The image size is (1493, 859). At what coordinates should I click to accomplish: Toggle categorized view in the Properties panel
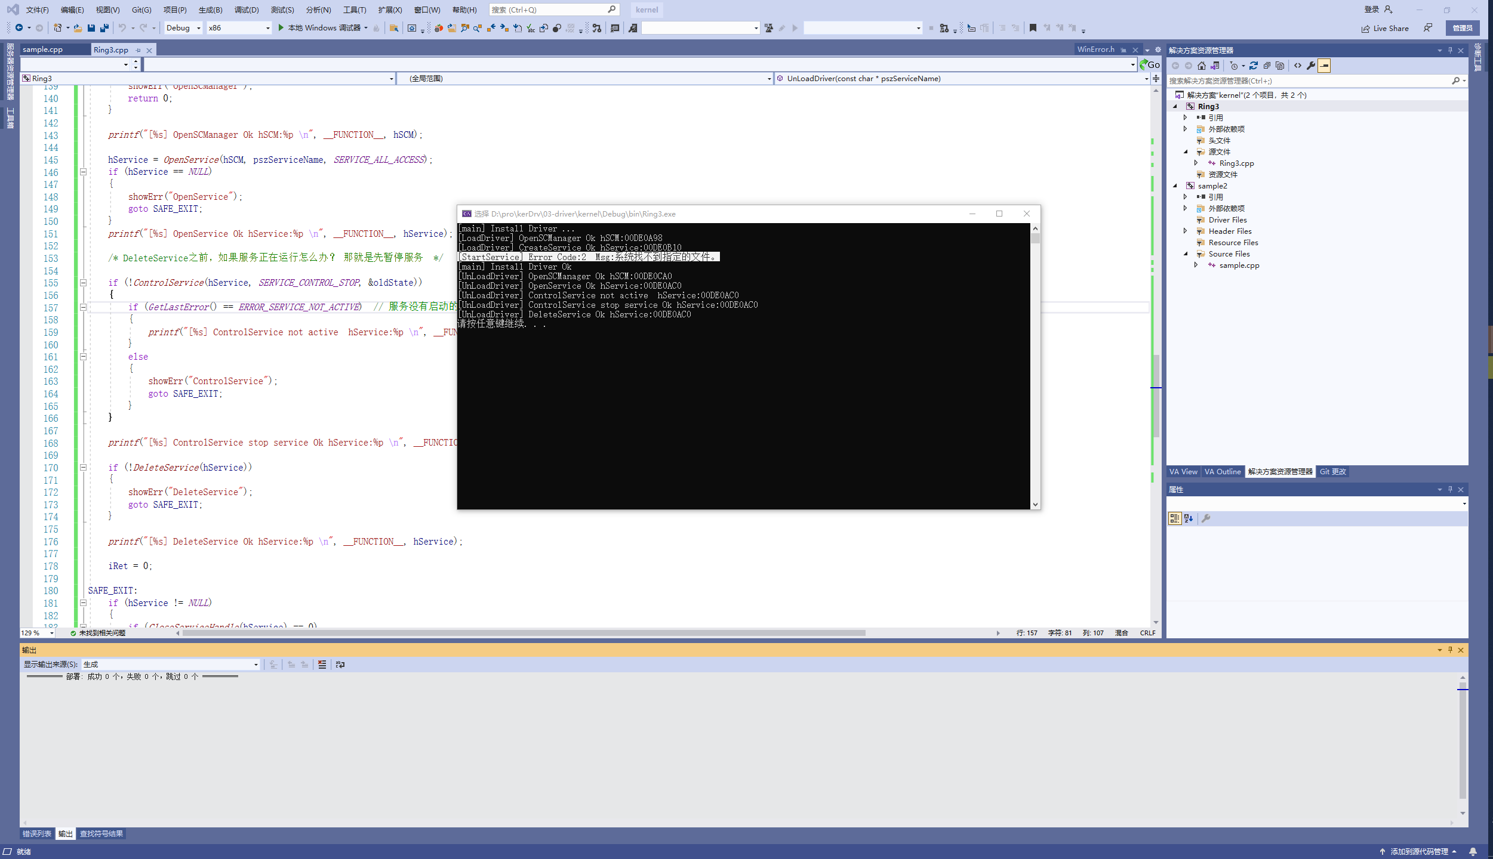click(1174, 518)
